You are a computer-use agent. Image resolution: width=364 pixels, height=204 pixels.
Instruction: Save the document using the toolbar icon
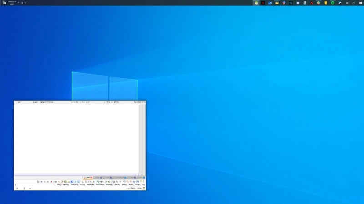137,181
